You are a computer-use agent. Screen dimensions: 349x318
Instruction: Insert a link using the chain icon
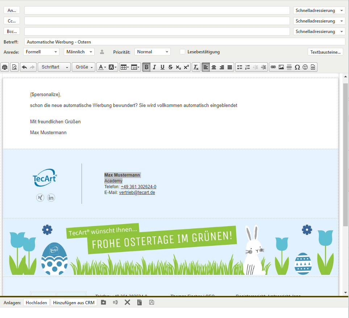click(x=273, y=67)
